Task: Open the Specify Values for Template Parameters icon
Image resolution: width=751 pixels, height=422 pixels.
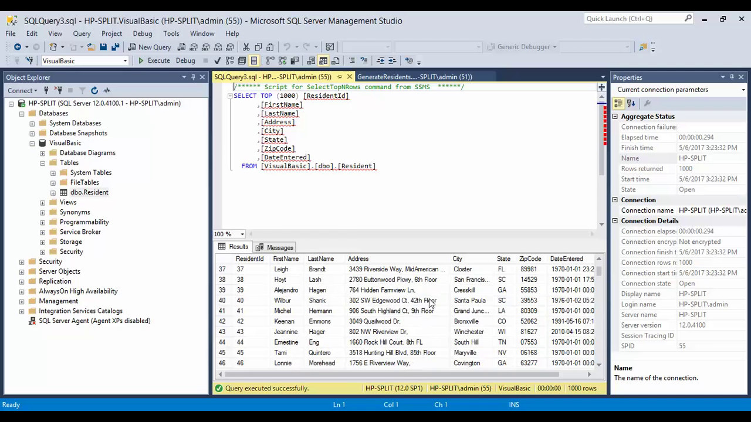Action: tap(409, 60)
